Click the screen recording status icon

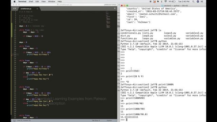tap(151, 1)
